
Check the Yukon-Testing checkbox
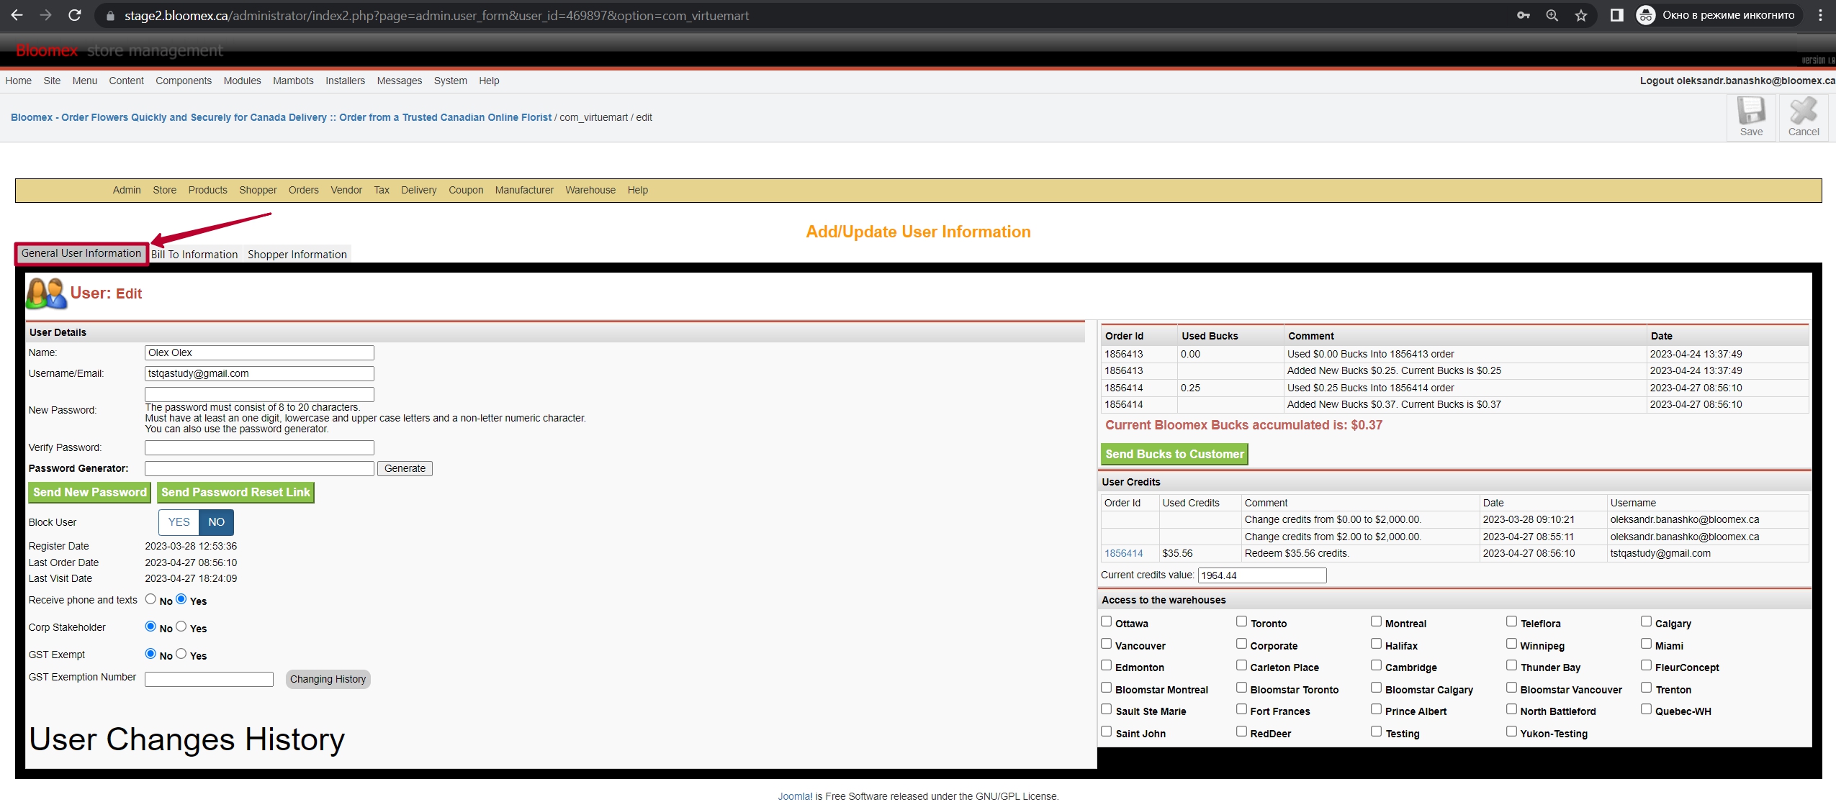(x=1511, y=732)
